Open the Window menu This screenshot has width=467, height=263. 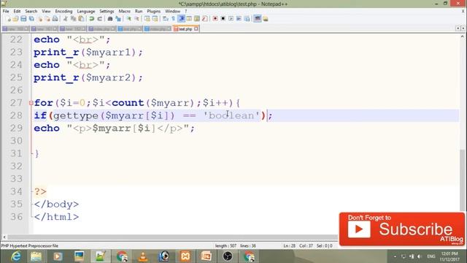tap(172, 11)
